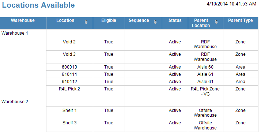Click location 610112
261x132 pixels.
coord(69,82)
